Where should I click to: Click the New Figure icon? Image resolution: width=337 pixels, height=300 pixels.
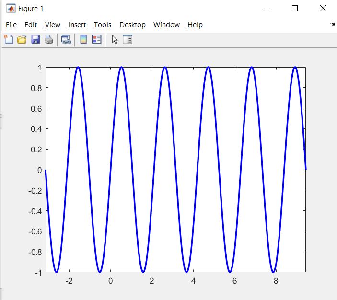click(9, 40)
